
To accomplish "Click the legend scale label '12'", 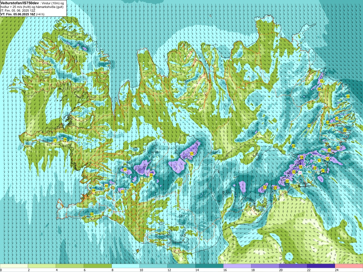I will pyautogui.click(x=169, y=270).
